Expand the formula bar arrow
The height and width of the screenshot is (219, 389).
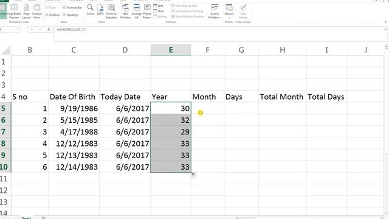(385, 29)
